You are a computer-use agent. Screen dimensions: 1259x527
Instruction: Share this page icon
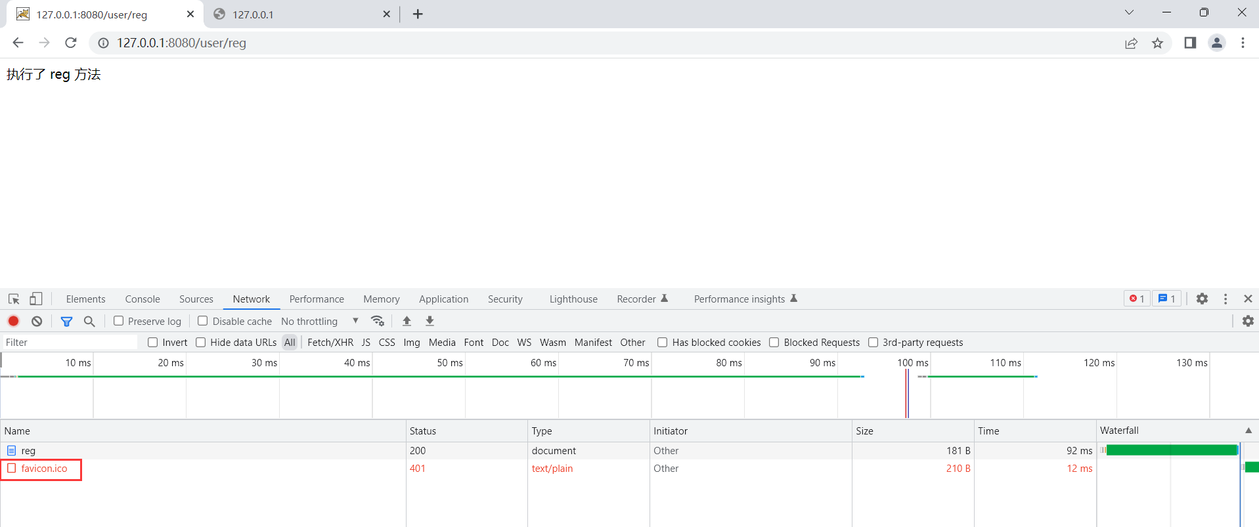click(1131, 43)
